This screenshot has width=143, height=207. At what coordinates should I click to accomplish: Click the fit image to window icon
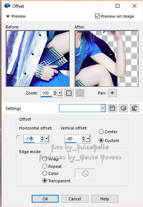click(x=69, y=93)
